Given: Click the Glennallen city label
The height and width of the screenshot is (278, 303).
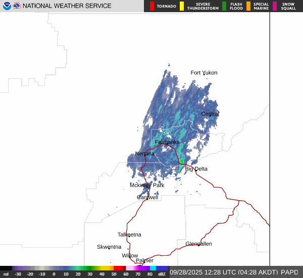Looking at the screenshot, I should pos(198,244).
